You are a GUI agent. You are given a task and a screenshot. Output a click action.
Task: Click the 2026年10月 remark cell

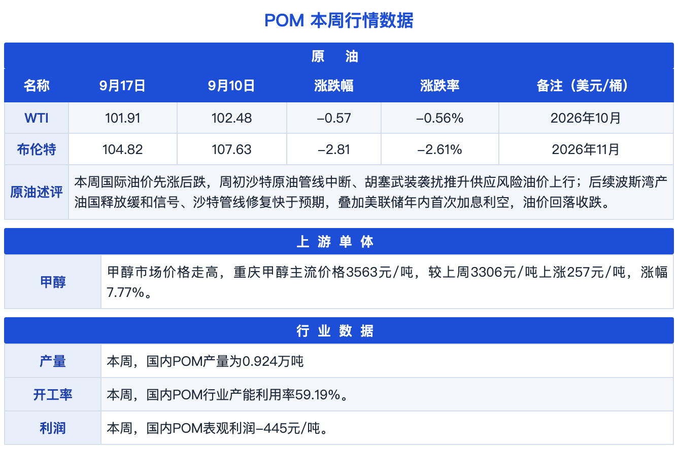click(x=586, y=118)
